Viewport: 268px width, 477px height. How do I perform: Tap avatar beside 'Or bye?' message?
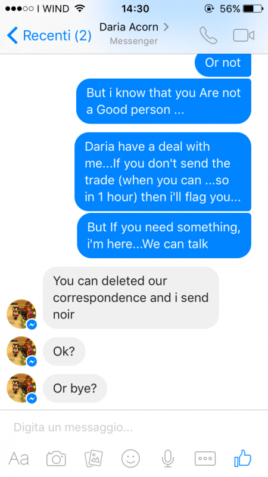(x=21, y=388)
